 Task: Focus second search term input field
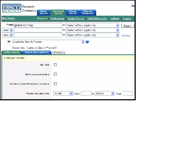[x=38, y=30]
